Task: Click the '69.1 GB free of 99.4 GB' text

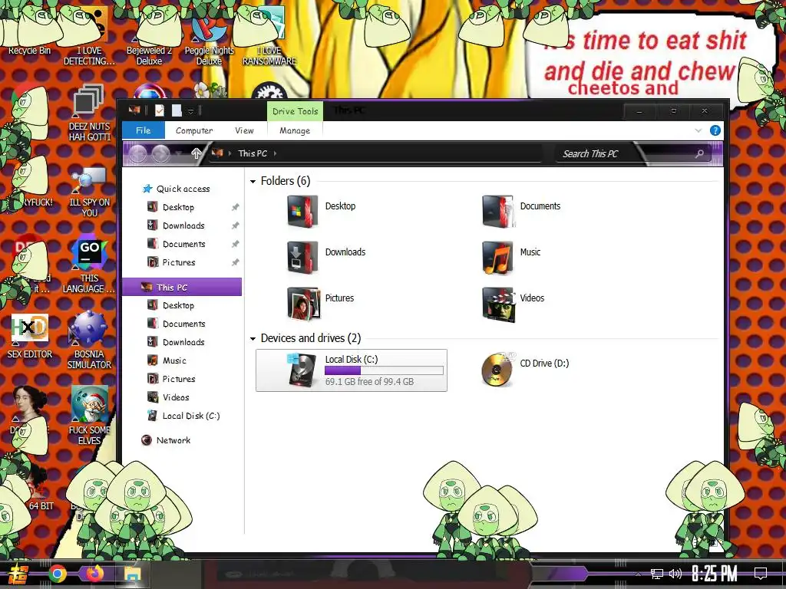Action: tap(369, 382)
